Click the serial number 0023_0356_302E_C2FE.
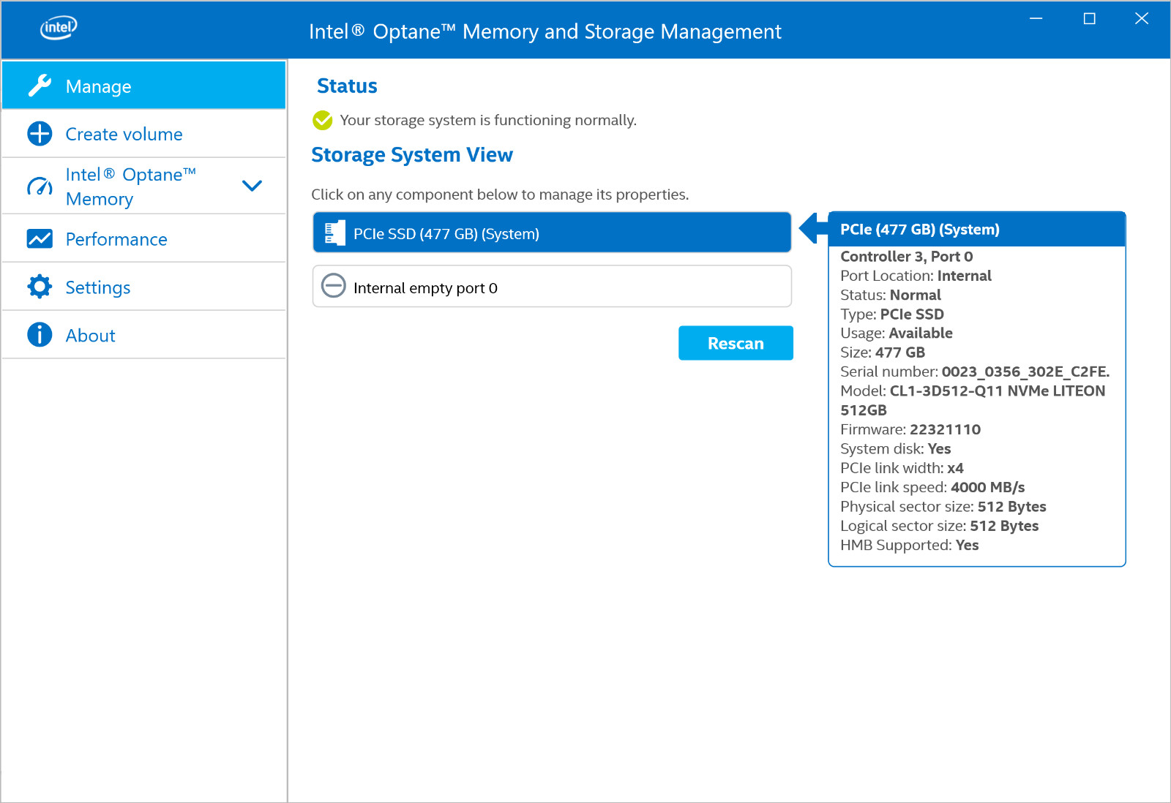 [1025, 372]
